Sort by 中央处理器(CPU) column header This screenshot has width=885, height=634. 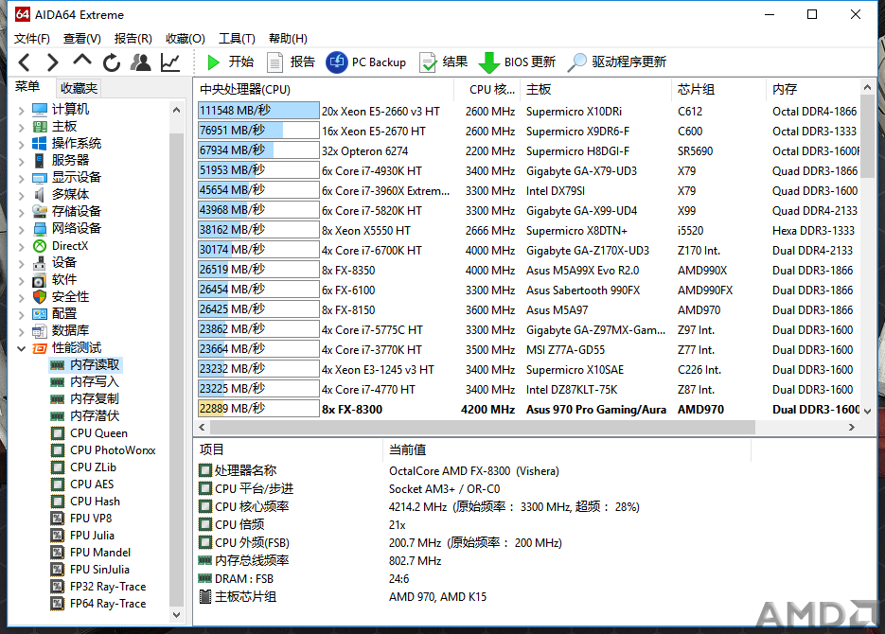324,89
